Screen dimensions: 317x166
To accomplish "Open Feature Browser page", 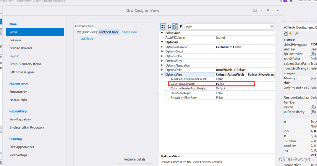I will [21, 48].
